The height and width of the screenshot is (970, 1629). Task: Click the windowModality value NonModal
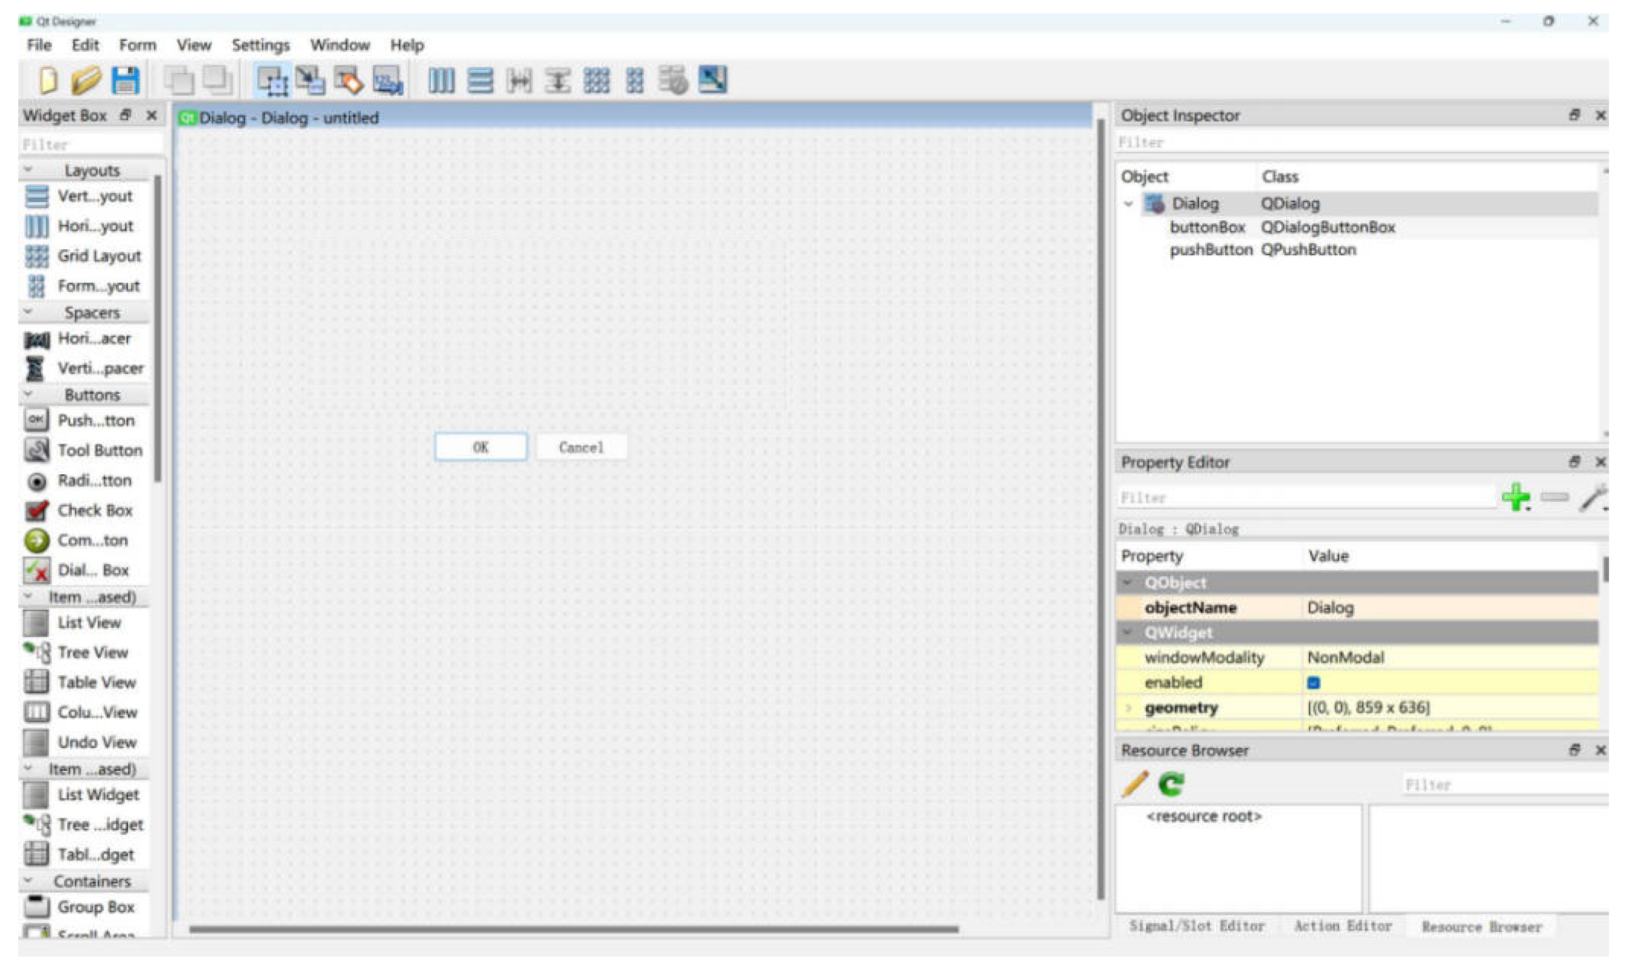(1345, 658)
